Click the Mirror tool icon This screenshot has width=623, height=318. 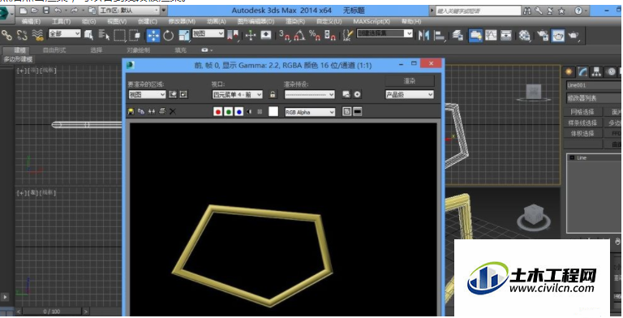[423, 36]
